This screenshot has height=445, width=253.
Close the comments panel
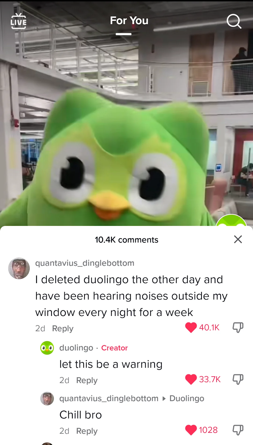238,239
